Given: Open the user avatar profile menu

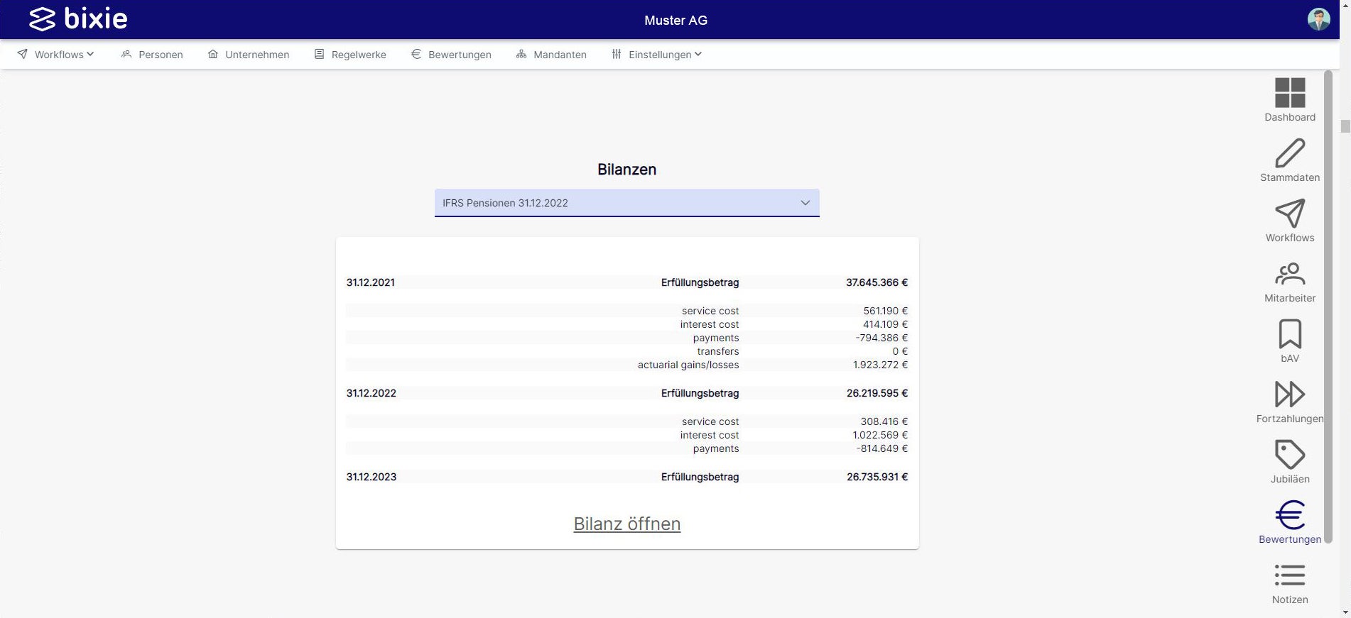Looking at the screenshot, I should point(1318,19).
